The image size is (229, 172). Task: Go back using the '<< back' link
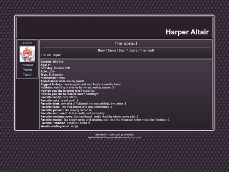pos(27,43)
